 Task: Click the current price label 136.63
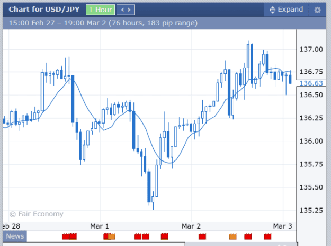311,83
